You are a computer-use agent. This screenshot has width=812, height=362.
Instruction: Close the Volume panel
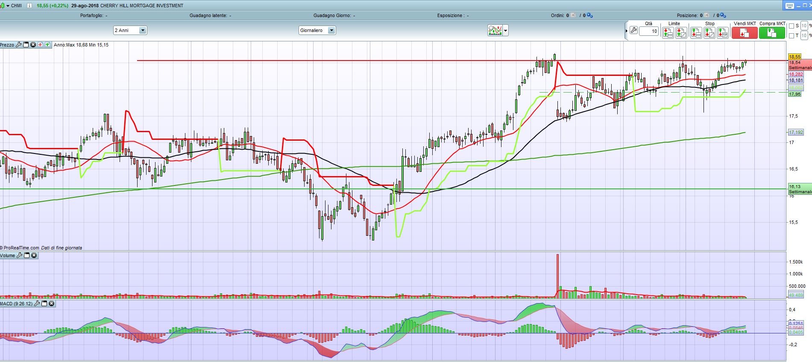click(x=34, y=255)
